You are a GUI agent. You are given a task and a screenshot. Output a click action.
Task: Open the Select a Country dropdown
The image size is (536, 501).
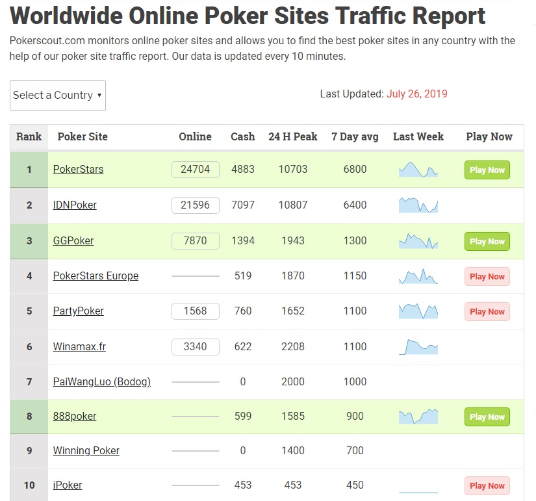tap(58, 96)
